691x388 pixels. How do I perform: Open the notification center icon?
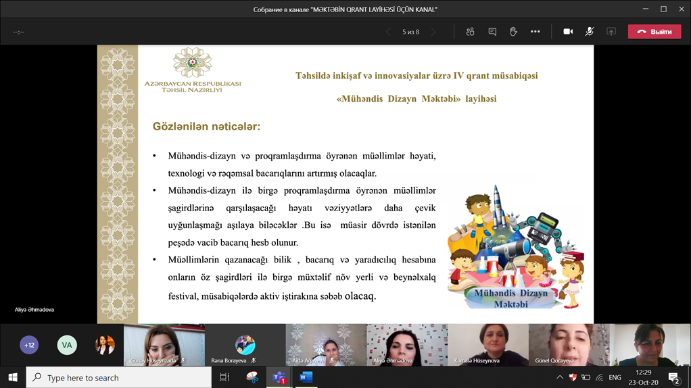click(673, 377)
